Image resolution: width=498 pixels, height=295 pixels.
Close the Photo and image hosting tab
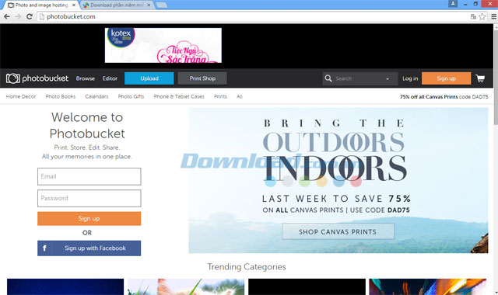coord(74,5)
